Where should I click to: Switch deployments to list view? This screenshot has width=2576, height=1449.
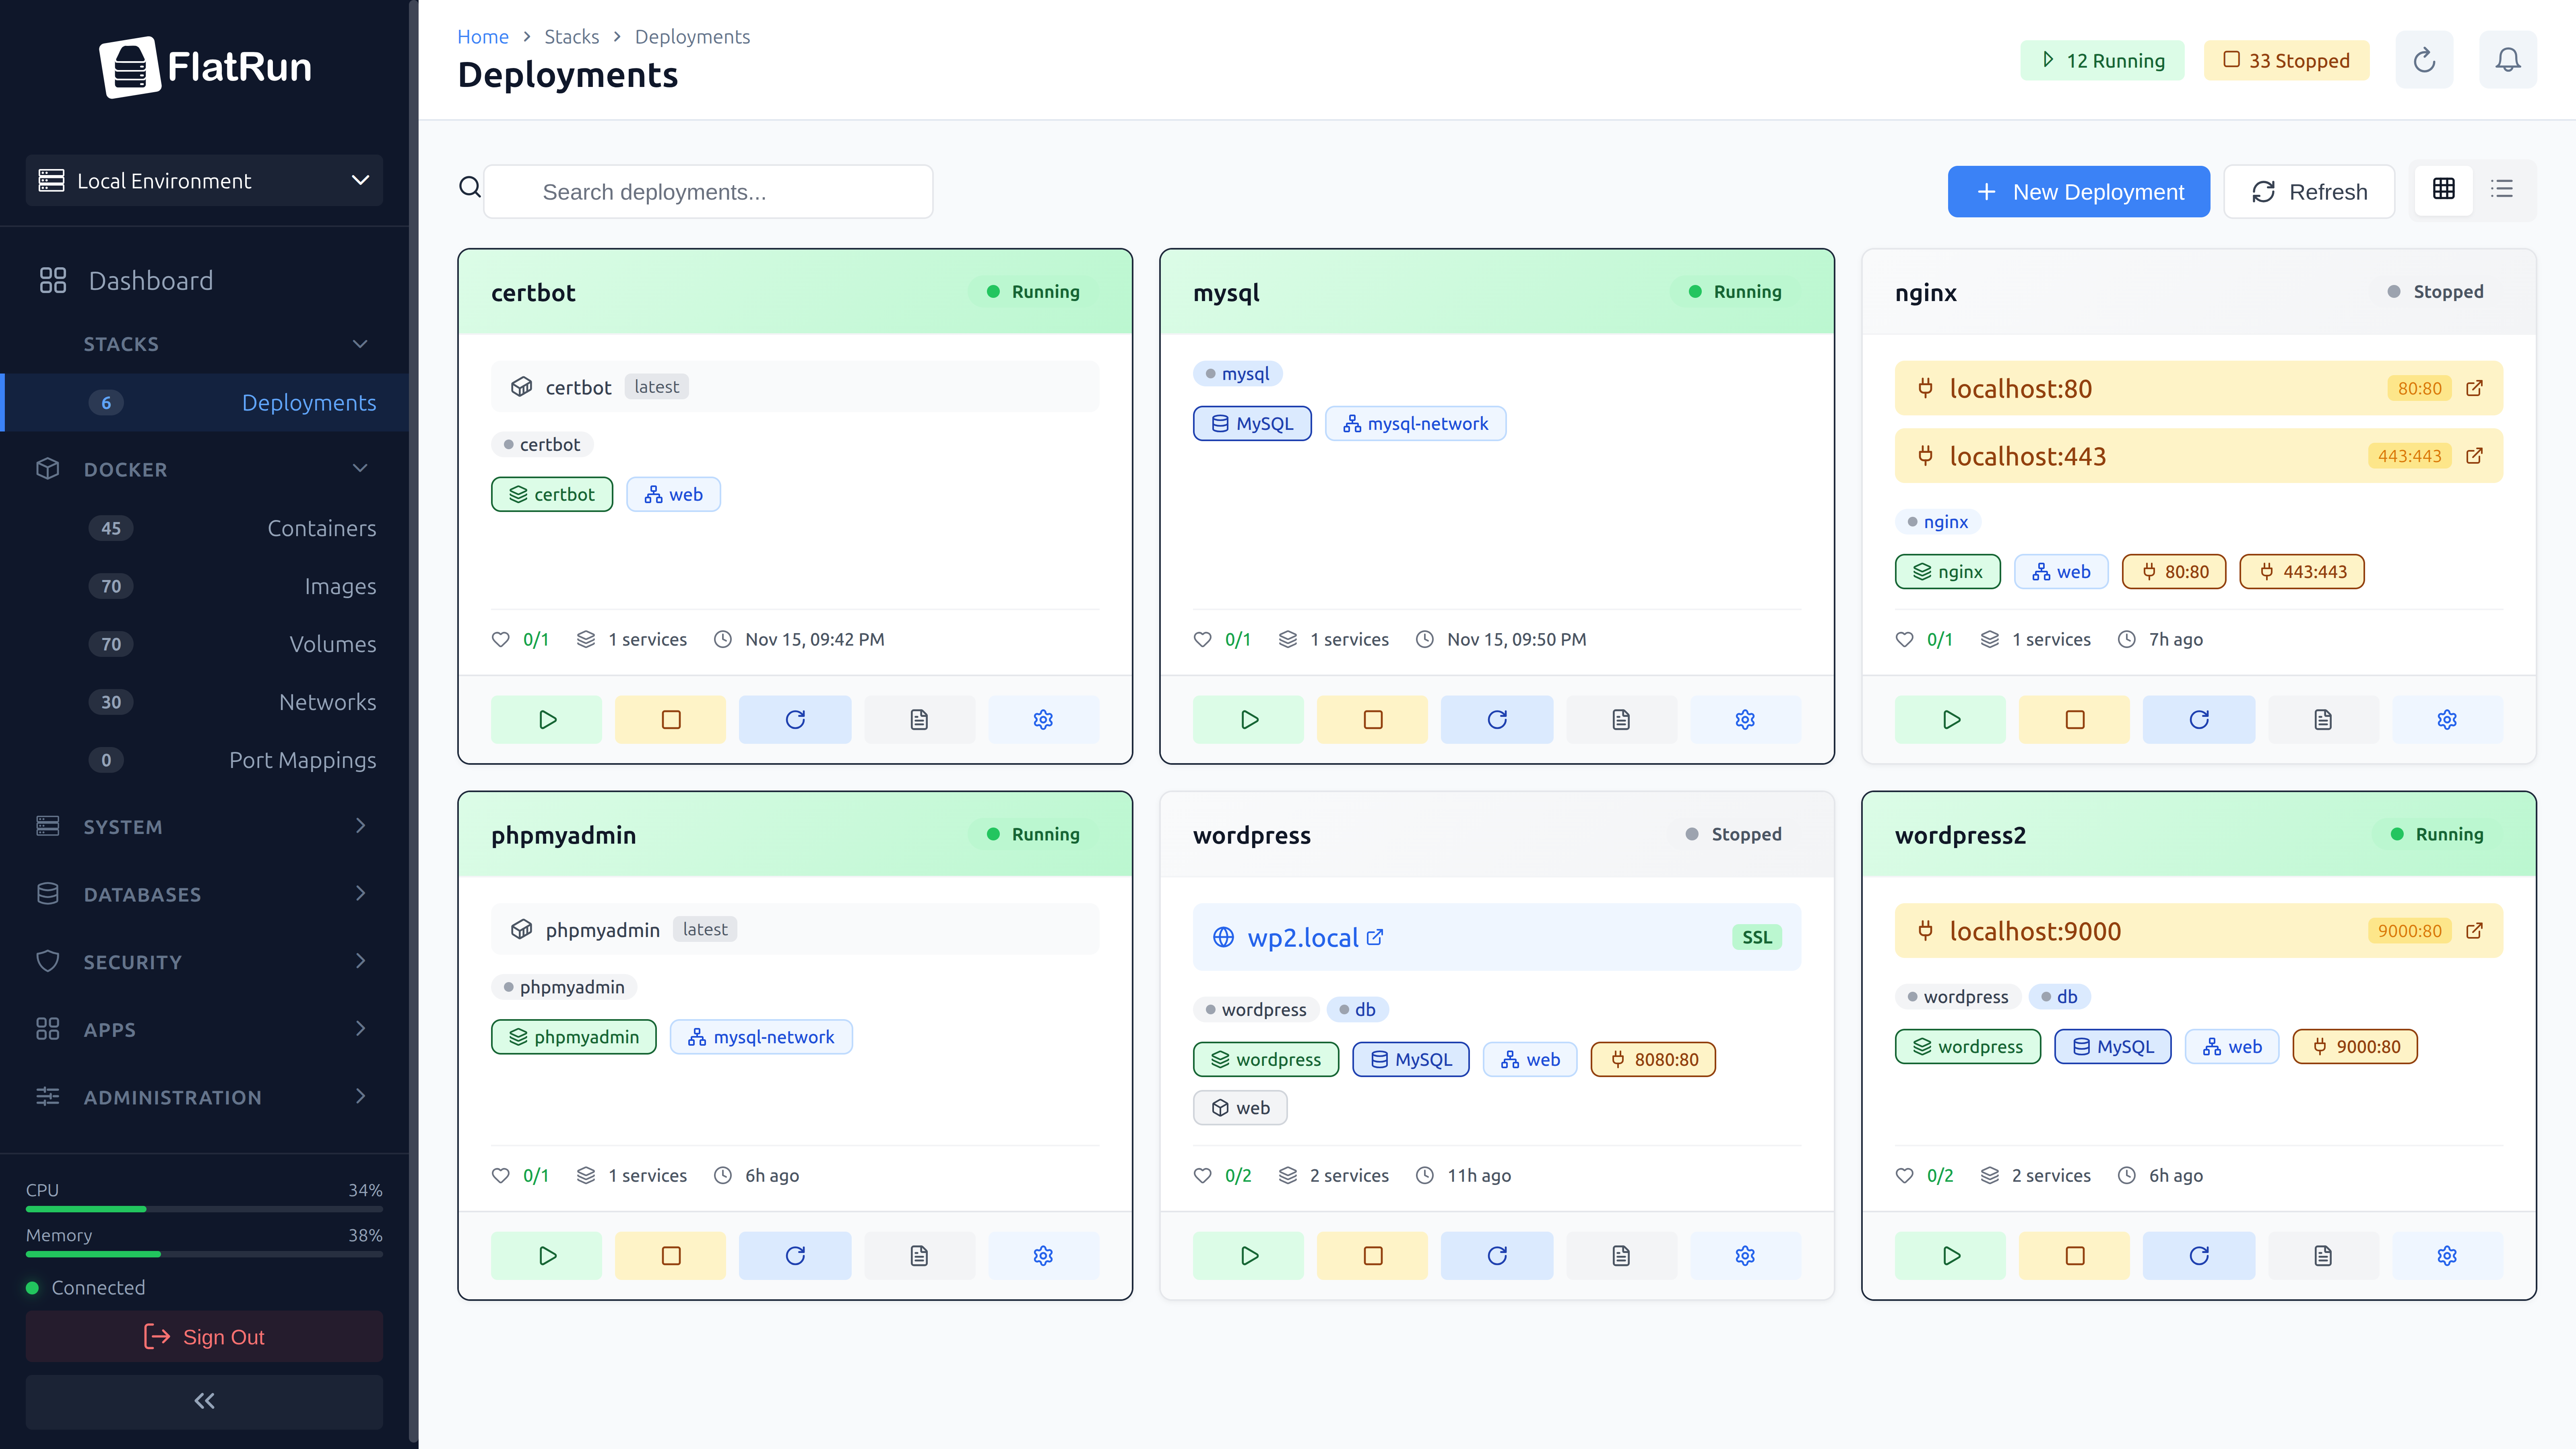2502,189
